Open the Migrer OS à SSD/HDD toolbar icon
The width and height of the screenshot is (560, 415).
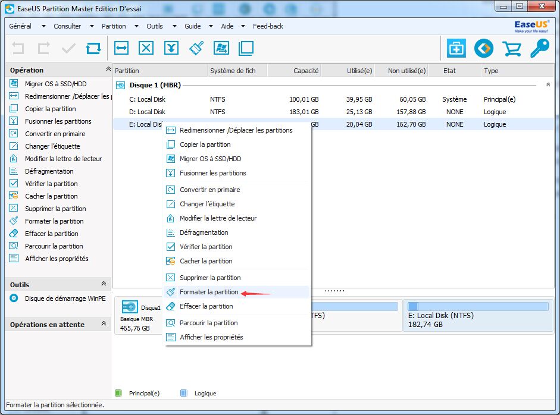[221, 48]
